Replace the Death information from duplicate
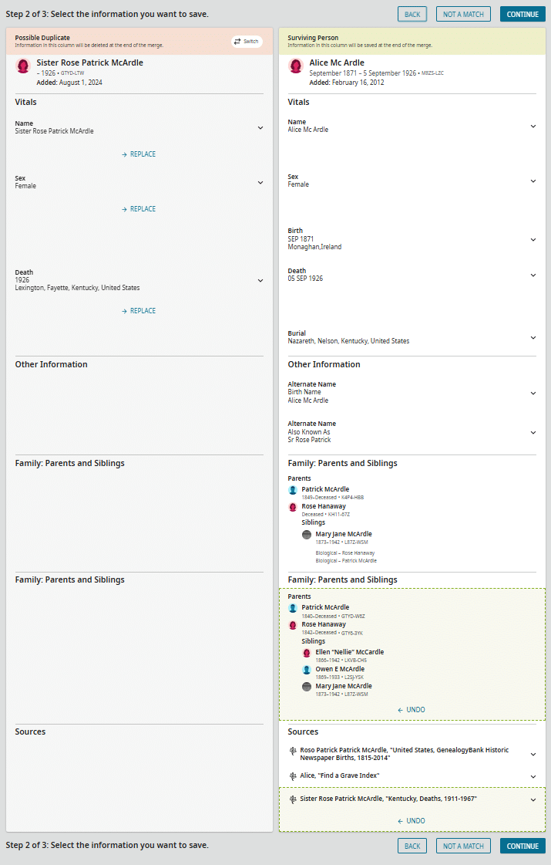 coord(139,311)
